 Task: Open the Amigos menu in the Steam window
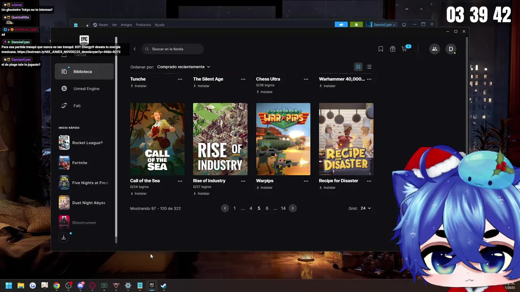coord(126,25)
